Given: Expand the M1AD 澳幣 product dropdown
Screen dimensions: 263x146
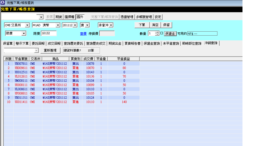Looking at the screenshot, I should (x=58, y=25).
